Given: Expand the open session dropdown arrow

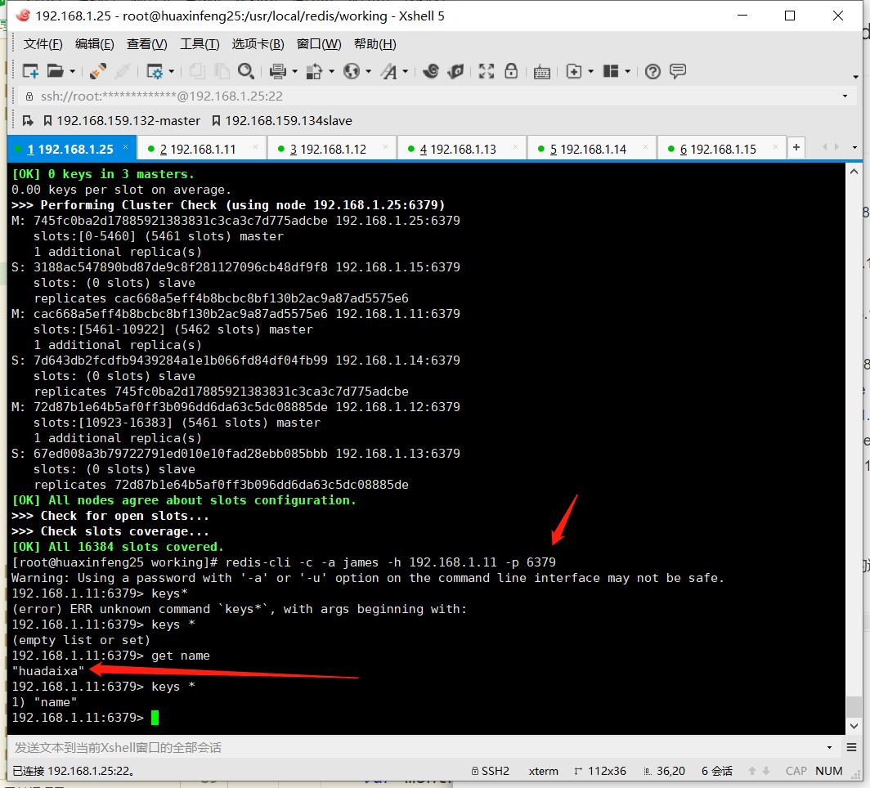Looking at the screenshot, I should 73,72.
